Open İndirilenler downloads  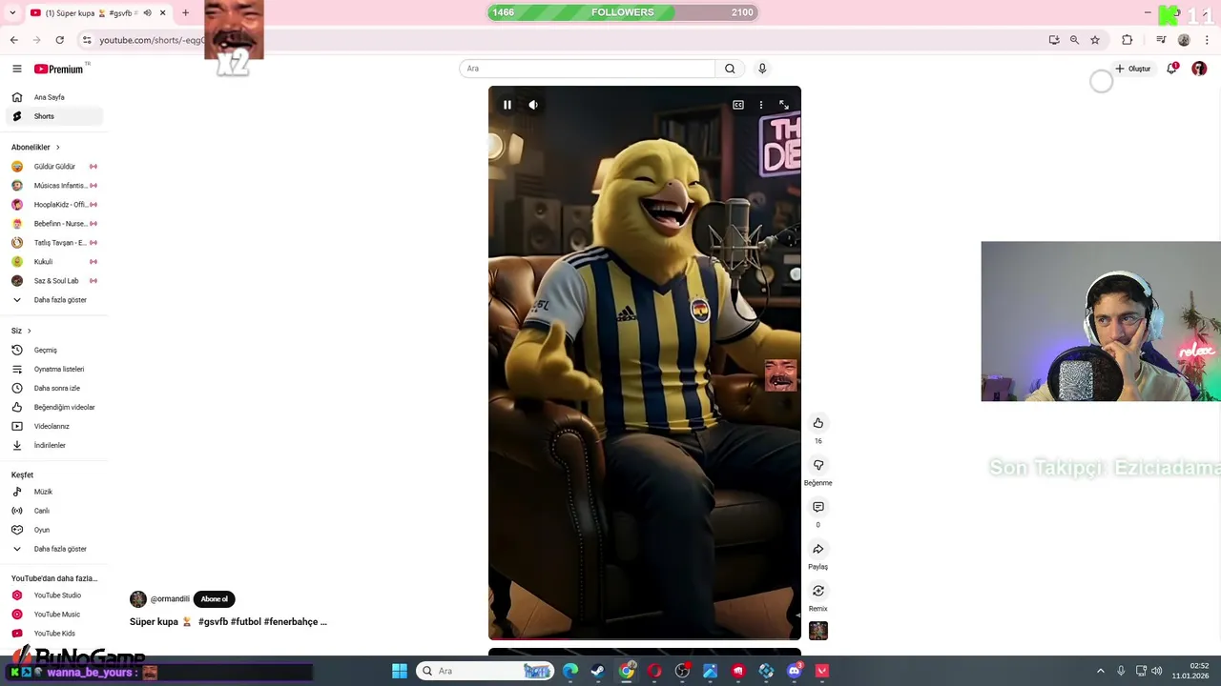pos(54,445)
